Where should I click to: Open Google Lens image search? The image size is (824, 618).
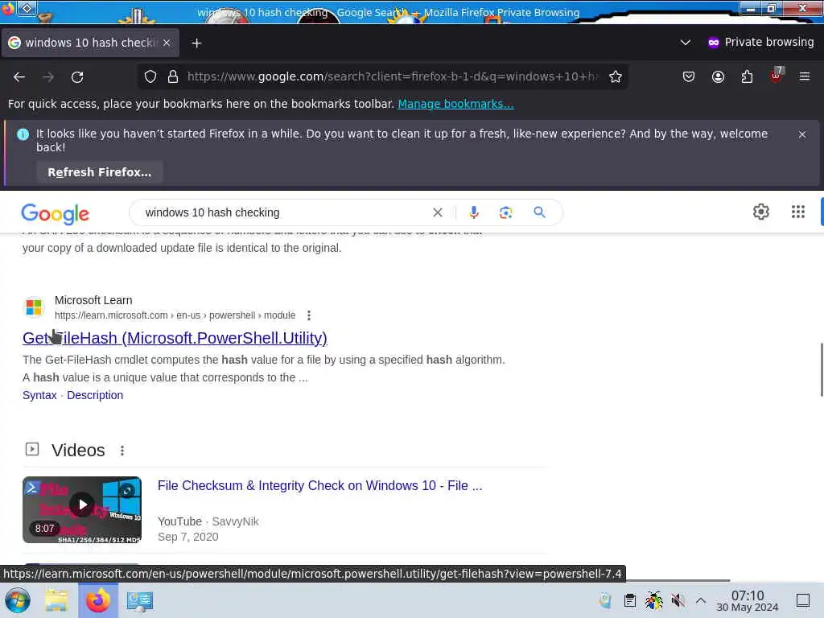click(505, 212)
